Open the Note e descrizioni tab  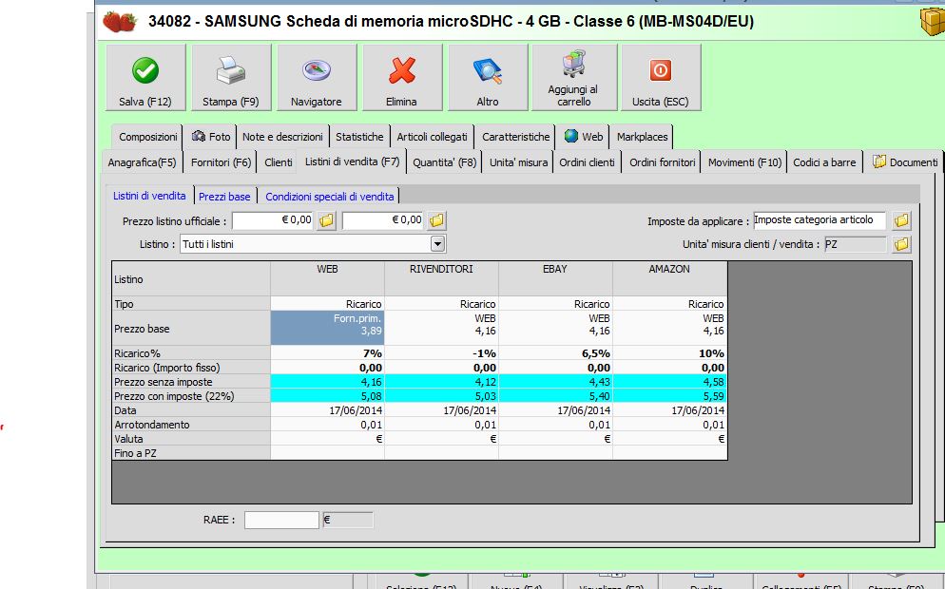(282, 137)
